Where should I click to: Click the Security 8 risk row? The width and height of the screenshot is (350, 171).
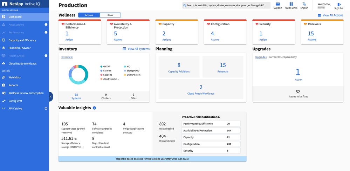click(211, 151)
